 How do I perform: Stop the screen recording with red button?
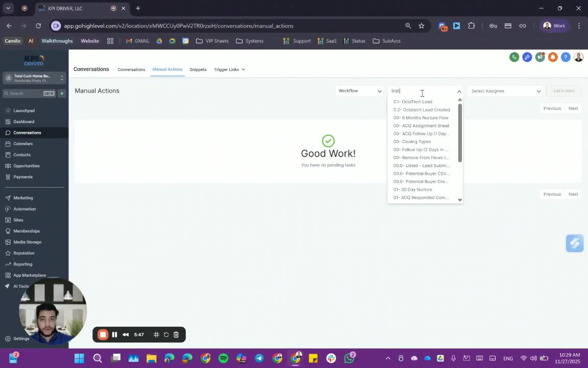pyautogui.click(x=103, y=335)
